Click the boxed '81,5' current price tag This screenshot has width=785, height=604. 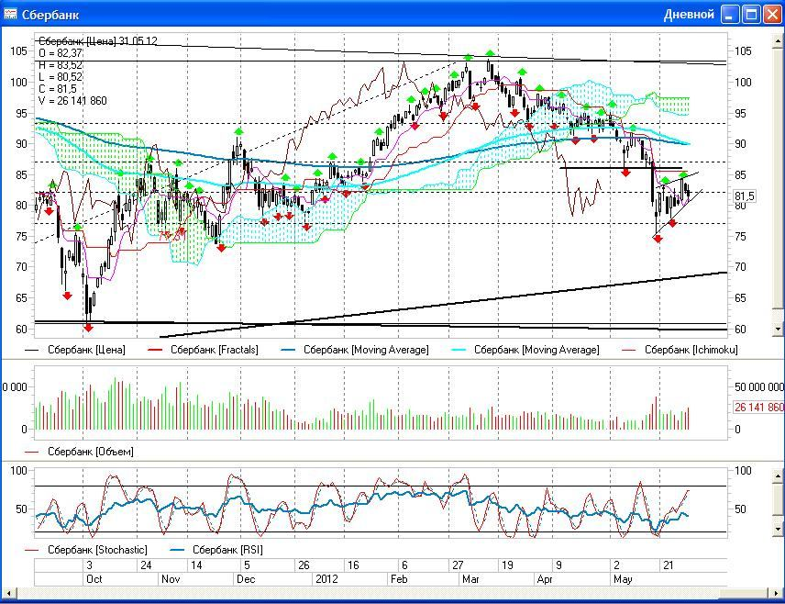pos(745,196)
